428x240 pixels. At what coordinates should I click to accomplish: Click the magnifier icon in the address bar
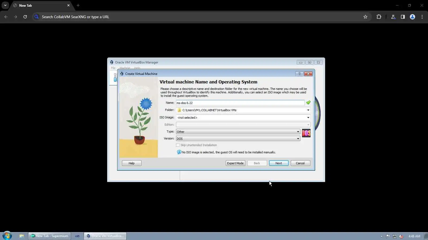pyautogui.click(x=37, y=17)
